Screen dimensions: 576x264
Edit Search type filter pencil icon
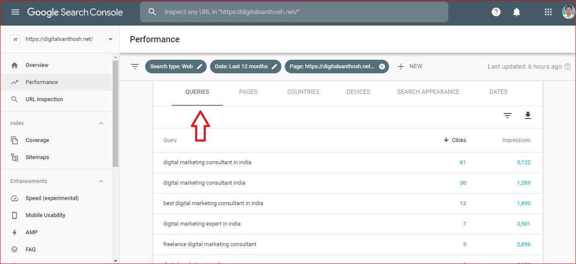tap(199, 67)
